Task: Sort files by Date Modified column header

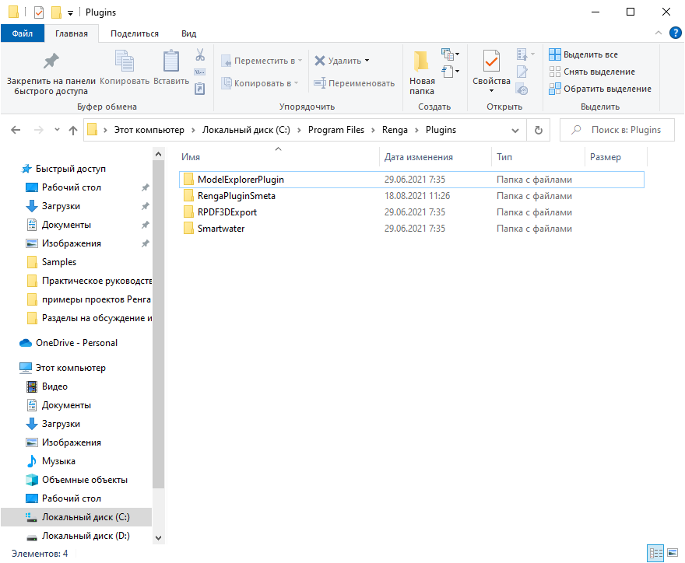Action: point(419,157)
